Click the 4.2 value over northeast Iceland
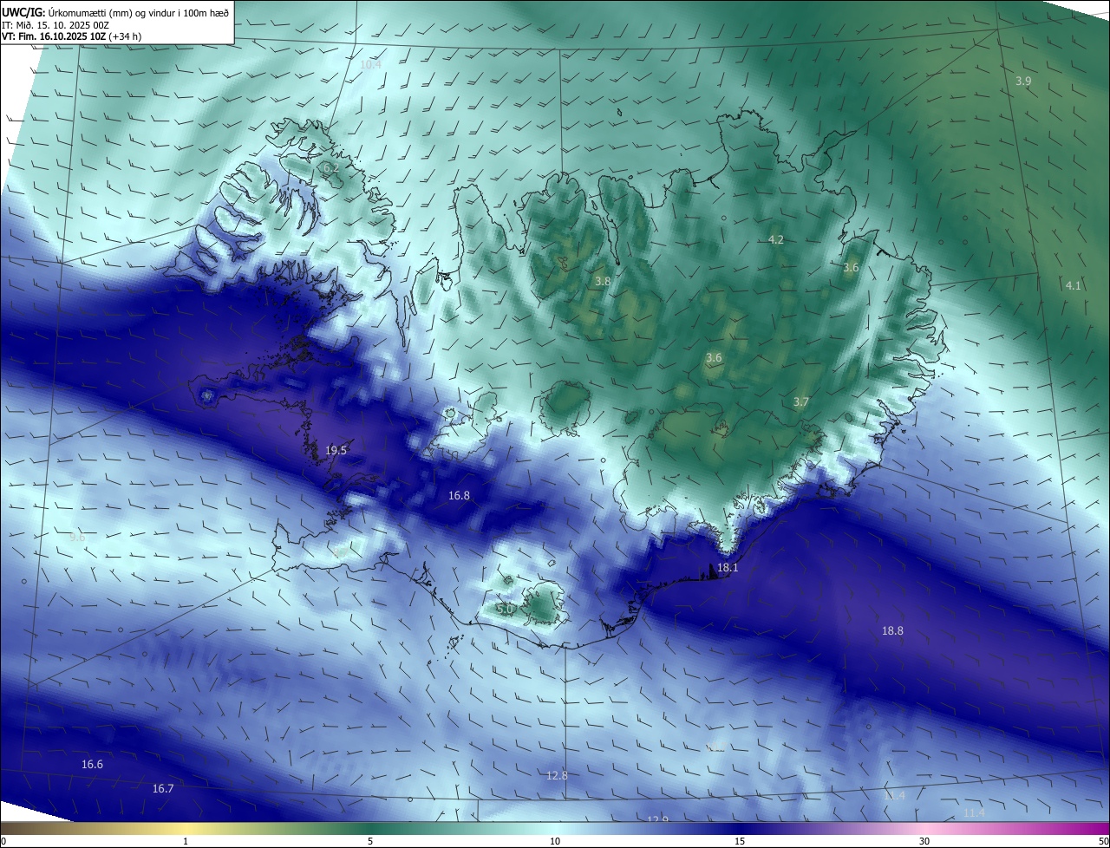The width and height of the screenshot is (1110, 848). click(x=776, y=240)
